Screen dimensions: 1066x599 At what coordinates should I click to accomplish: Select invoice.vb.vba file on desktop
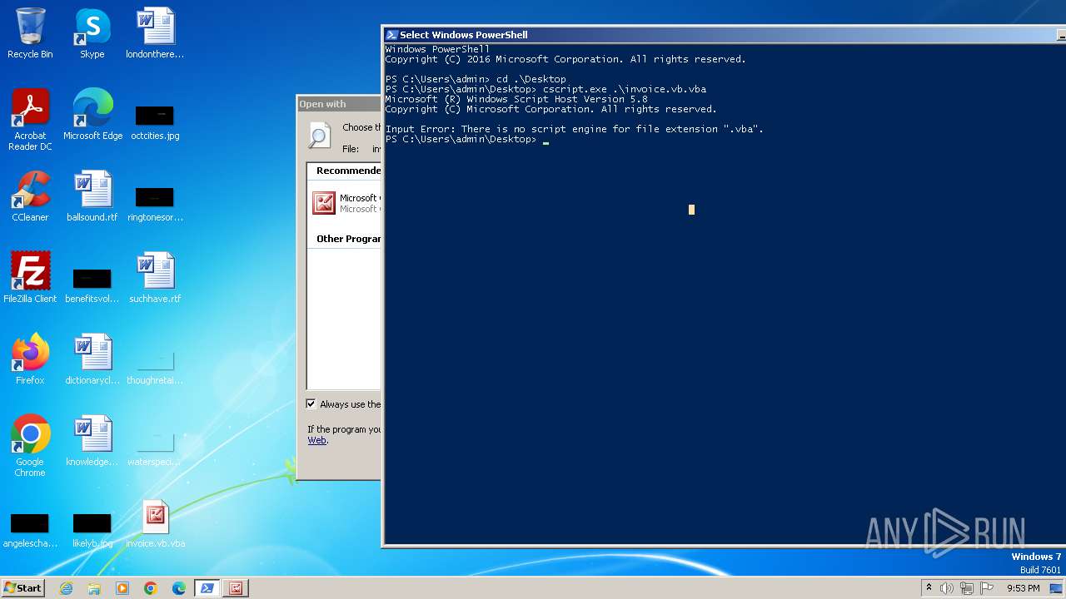tap(155, 524)
